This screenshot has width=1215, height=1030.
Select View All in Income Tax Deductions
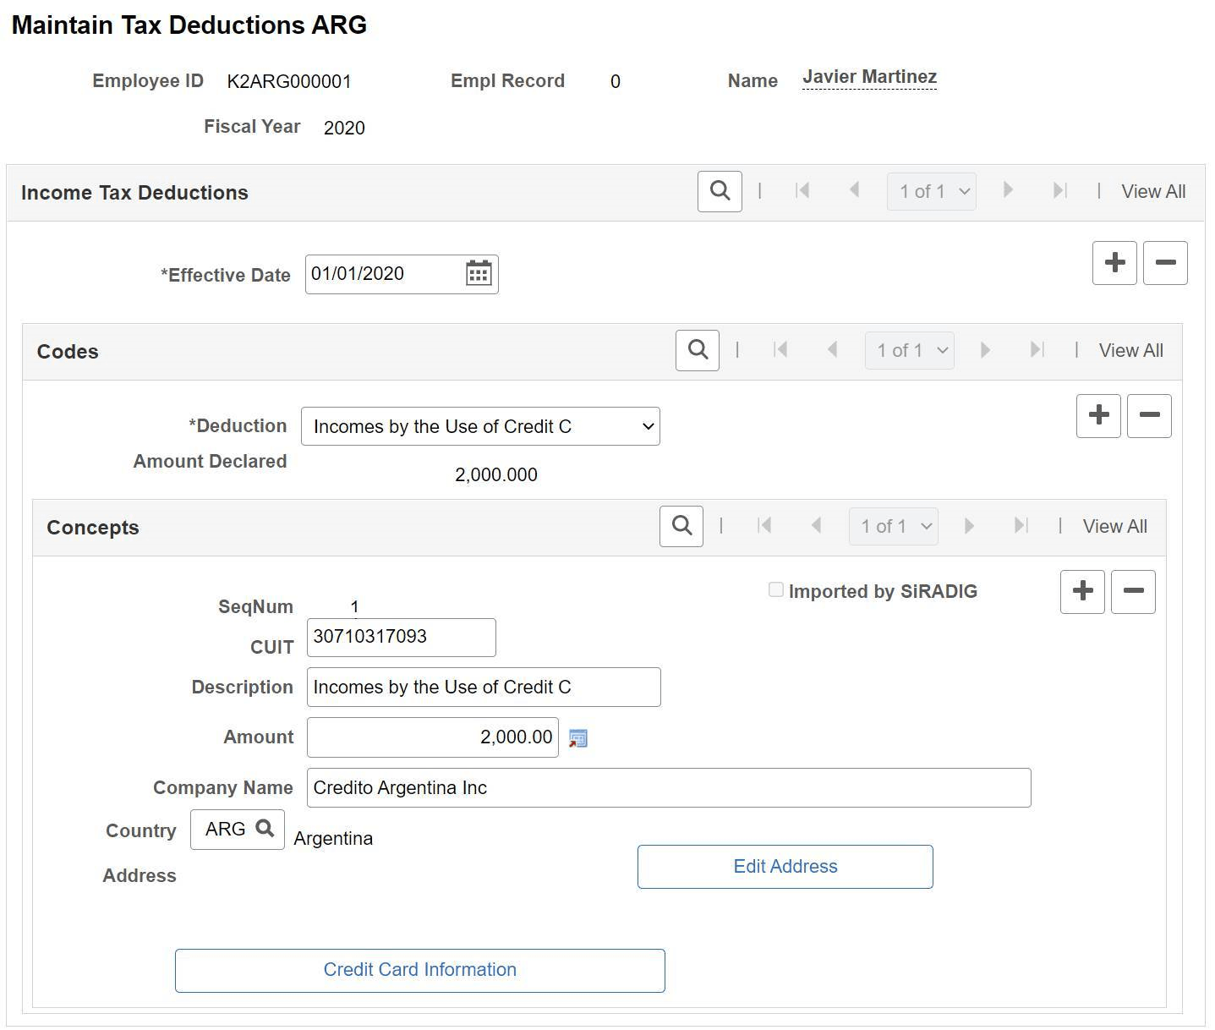[1152, 191]
